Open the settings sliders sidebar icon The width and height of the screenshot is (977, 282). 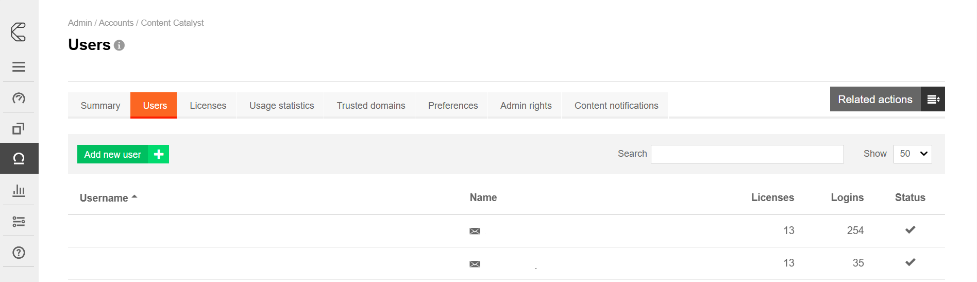(x=19, y=222)
